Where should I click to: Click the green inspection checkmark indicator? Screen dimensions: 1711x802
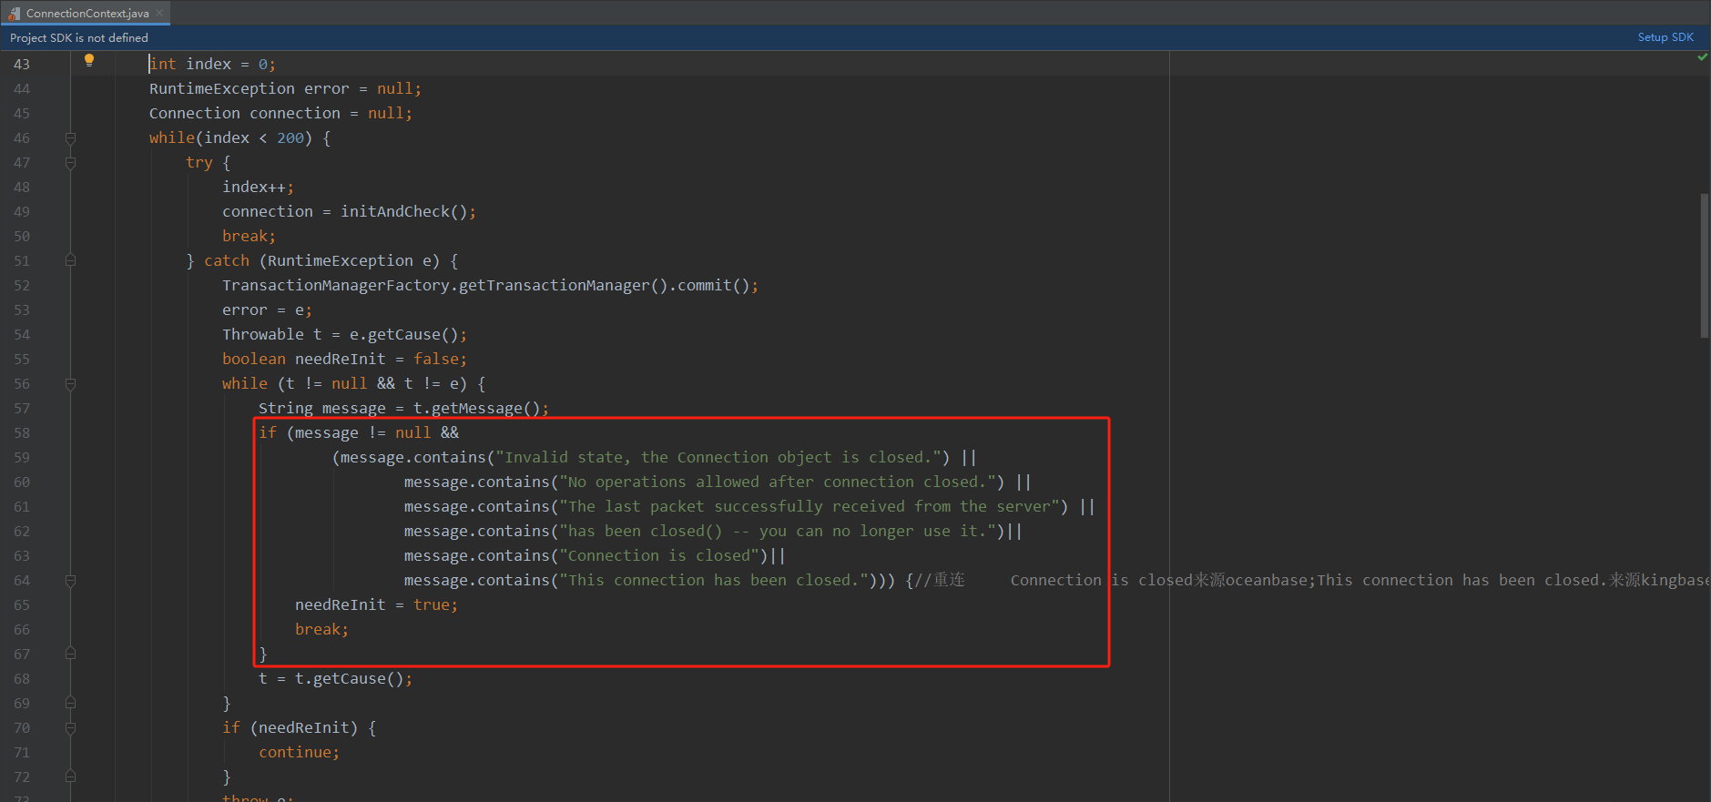point(1702,57)
